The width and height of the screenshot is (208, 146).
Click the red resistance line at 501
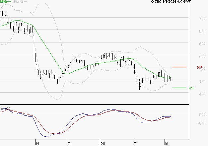click(179, 67)
